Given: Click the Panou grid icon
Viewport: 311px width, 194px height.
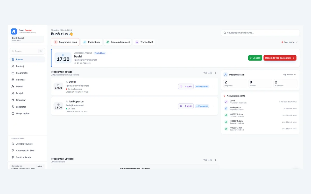Looking at the screenshot, I should [13, 59].
